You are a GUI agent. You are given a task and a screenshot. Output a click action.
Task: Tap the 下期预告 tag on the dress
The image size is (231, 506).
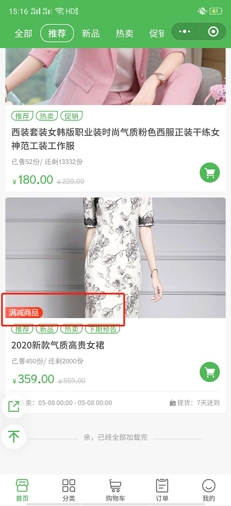point(103,329)
